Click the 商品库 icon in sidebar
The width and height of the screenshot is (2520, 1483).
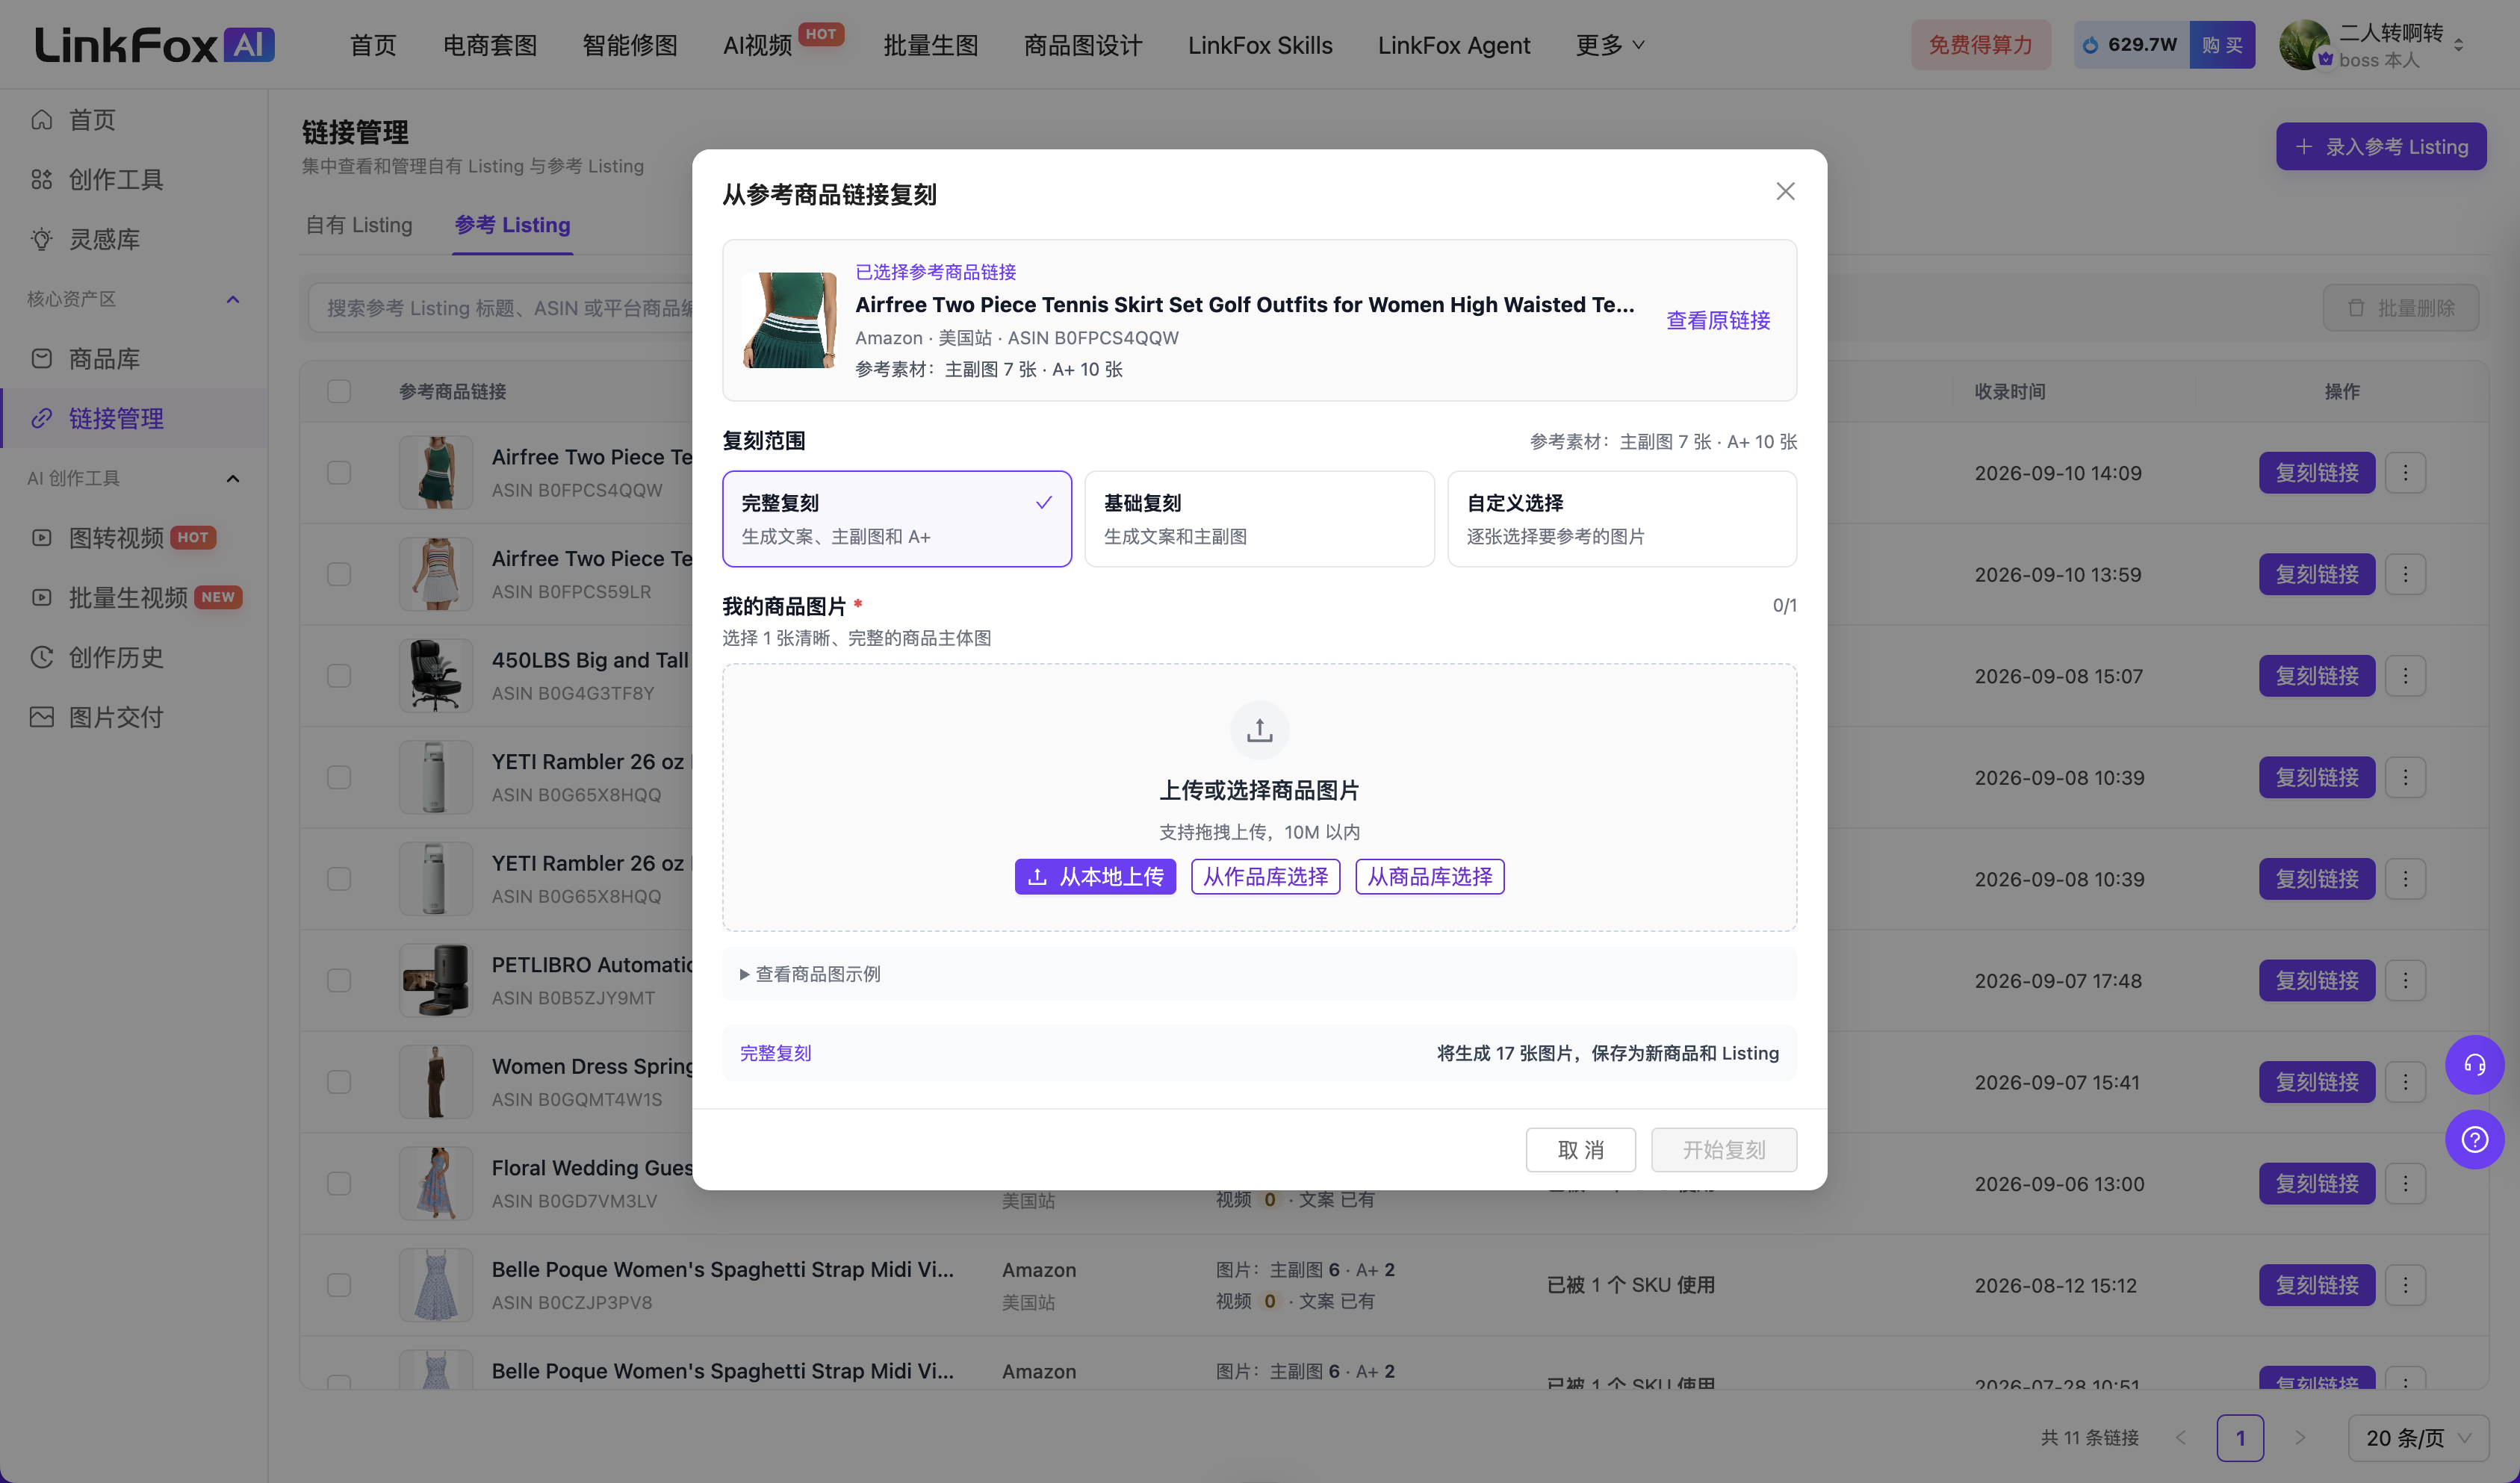[41, 359]
